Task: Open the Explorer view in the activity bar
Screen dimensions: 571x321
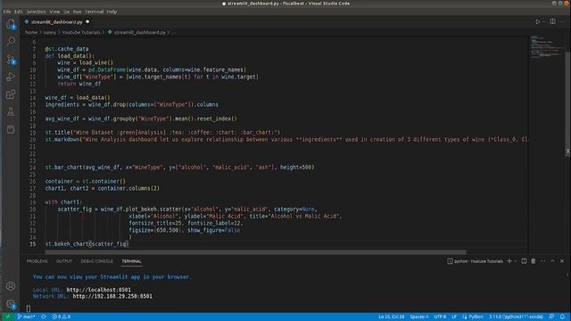Action: [11, 24]
